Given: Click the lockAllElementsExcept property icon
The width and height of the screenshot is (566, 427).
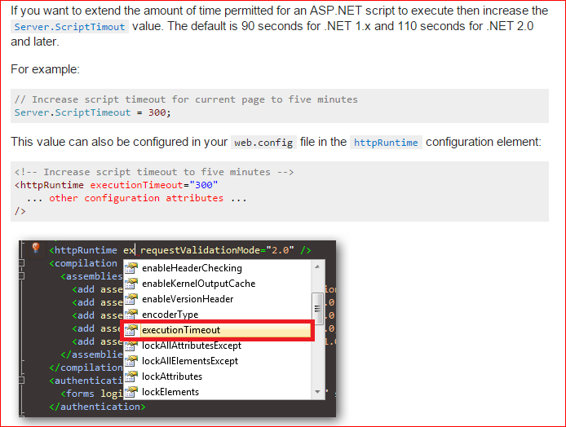Looking at the screenshot, I should point(131,361).
